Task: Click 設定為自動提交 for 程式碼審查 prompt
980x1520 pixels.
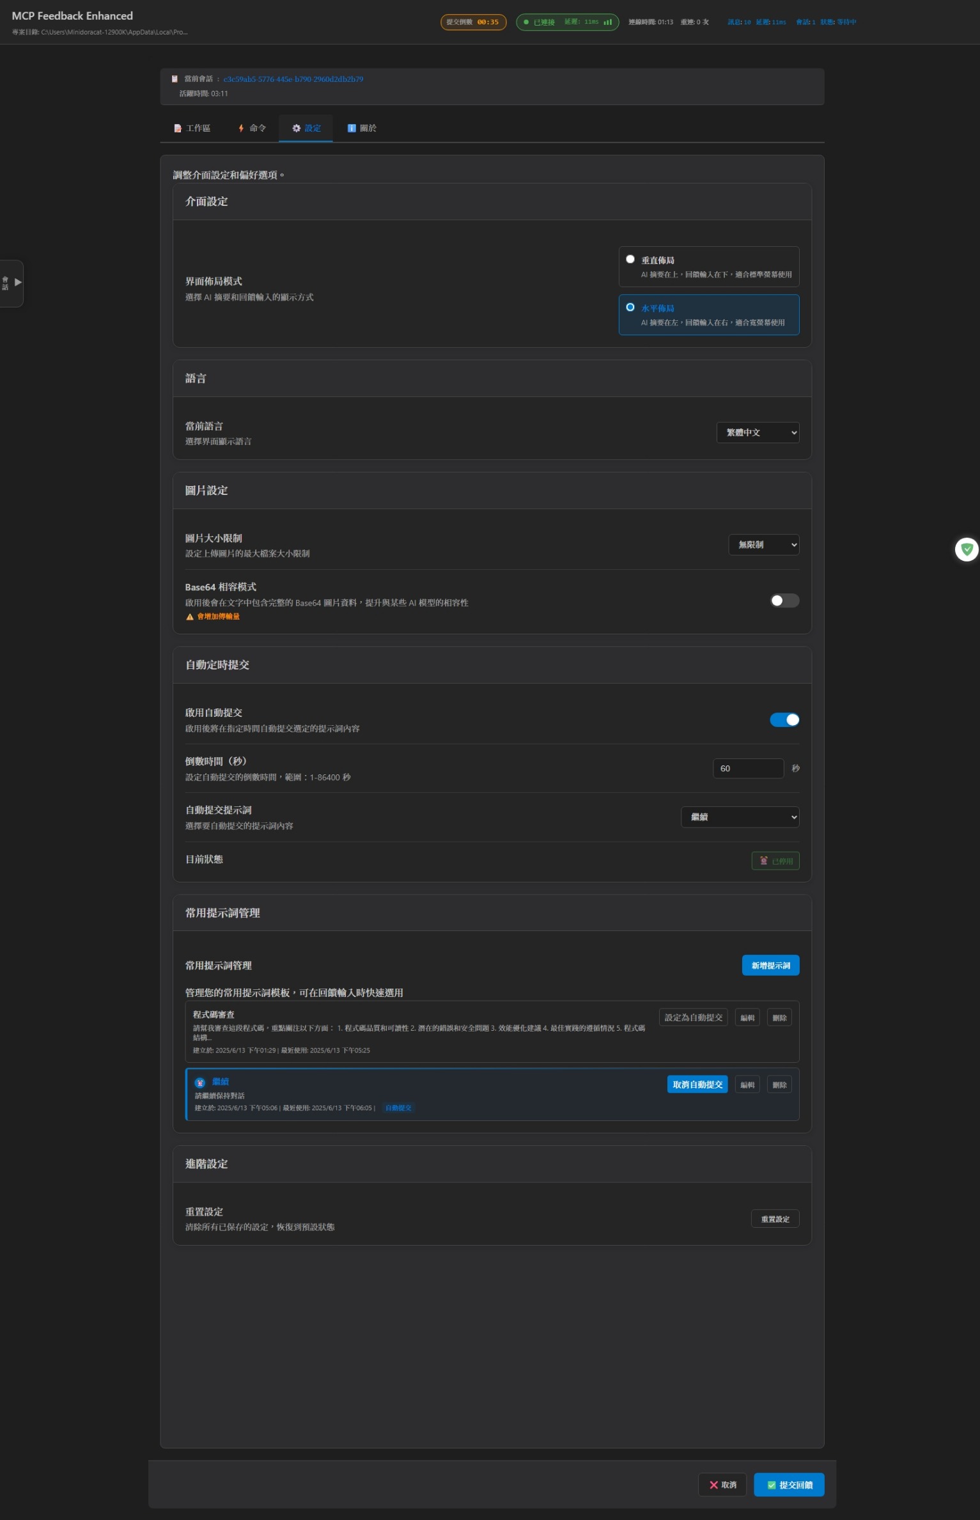Action: (693, 1017)
